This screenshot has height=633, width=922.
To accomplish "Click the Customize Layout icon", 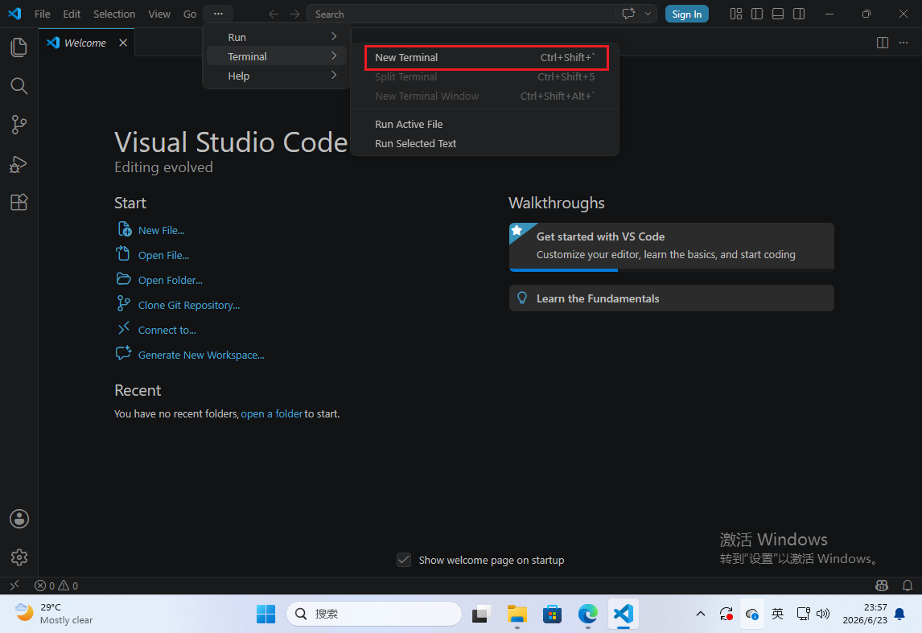I will (x=735, y=14).
